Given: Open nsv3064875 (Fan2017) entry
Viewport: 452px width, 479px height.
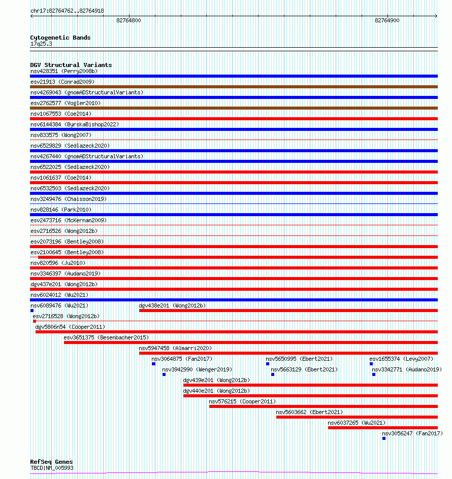Looking at the screenshot, I should coord(182,359).
